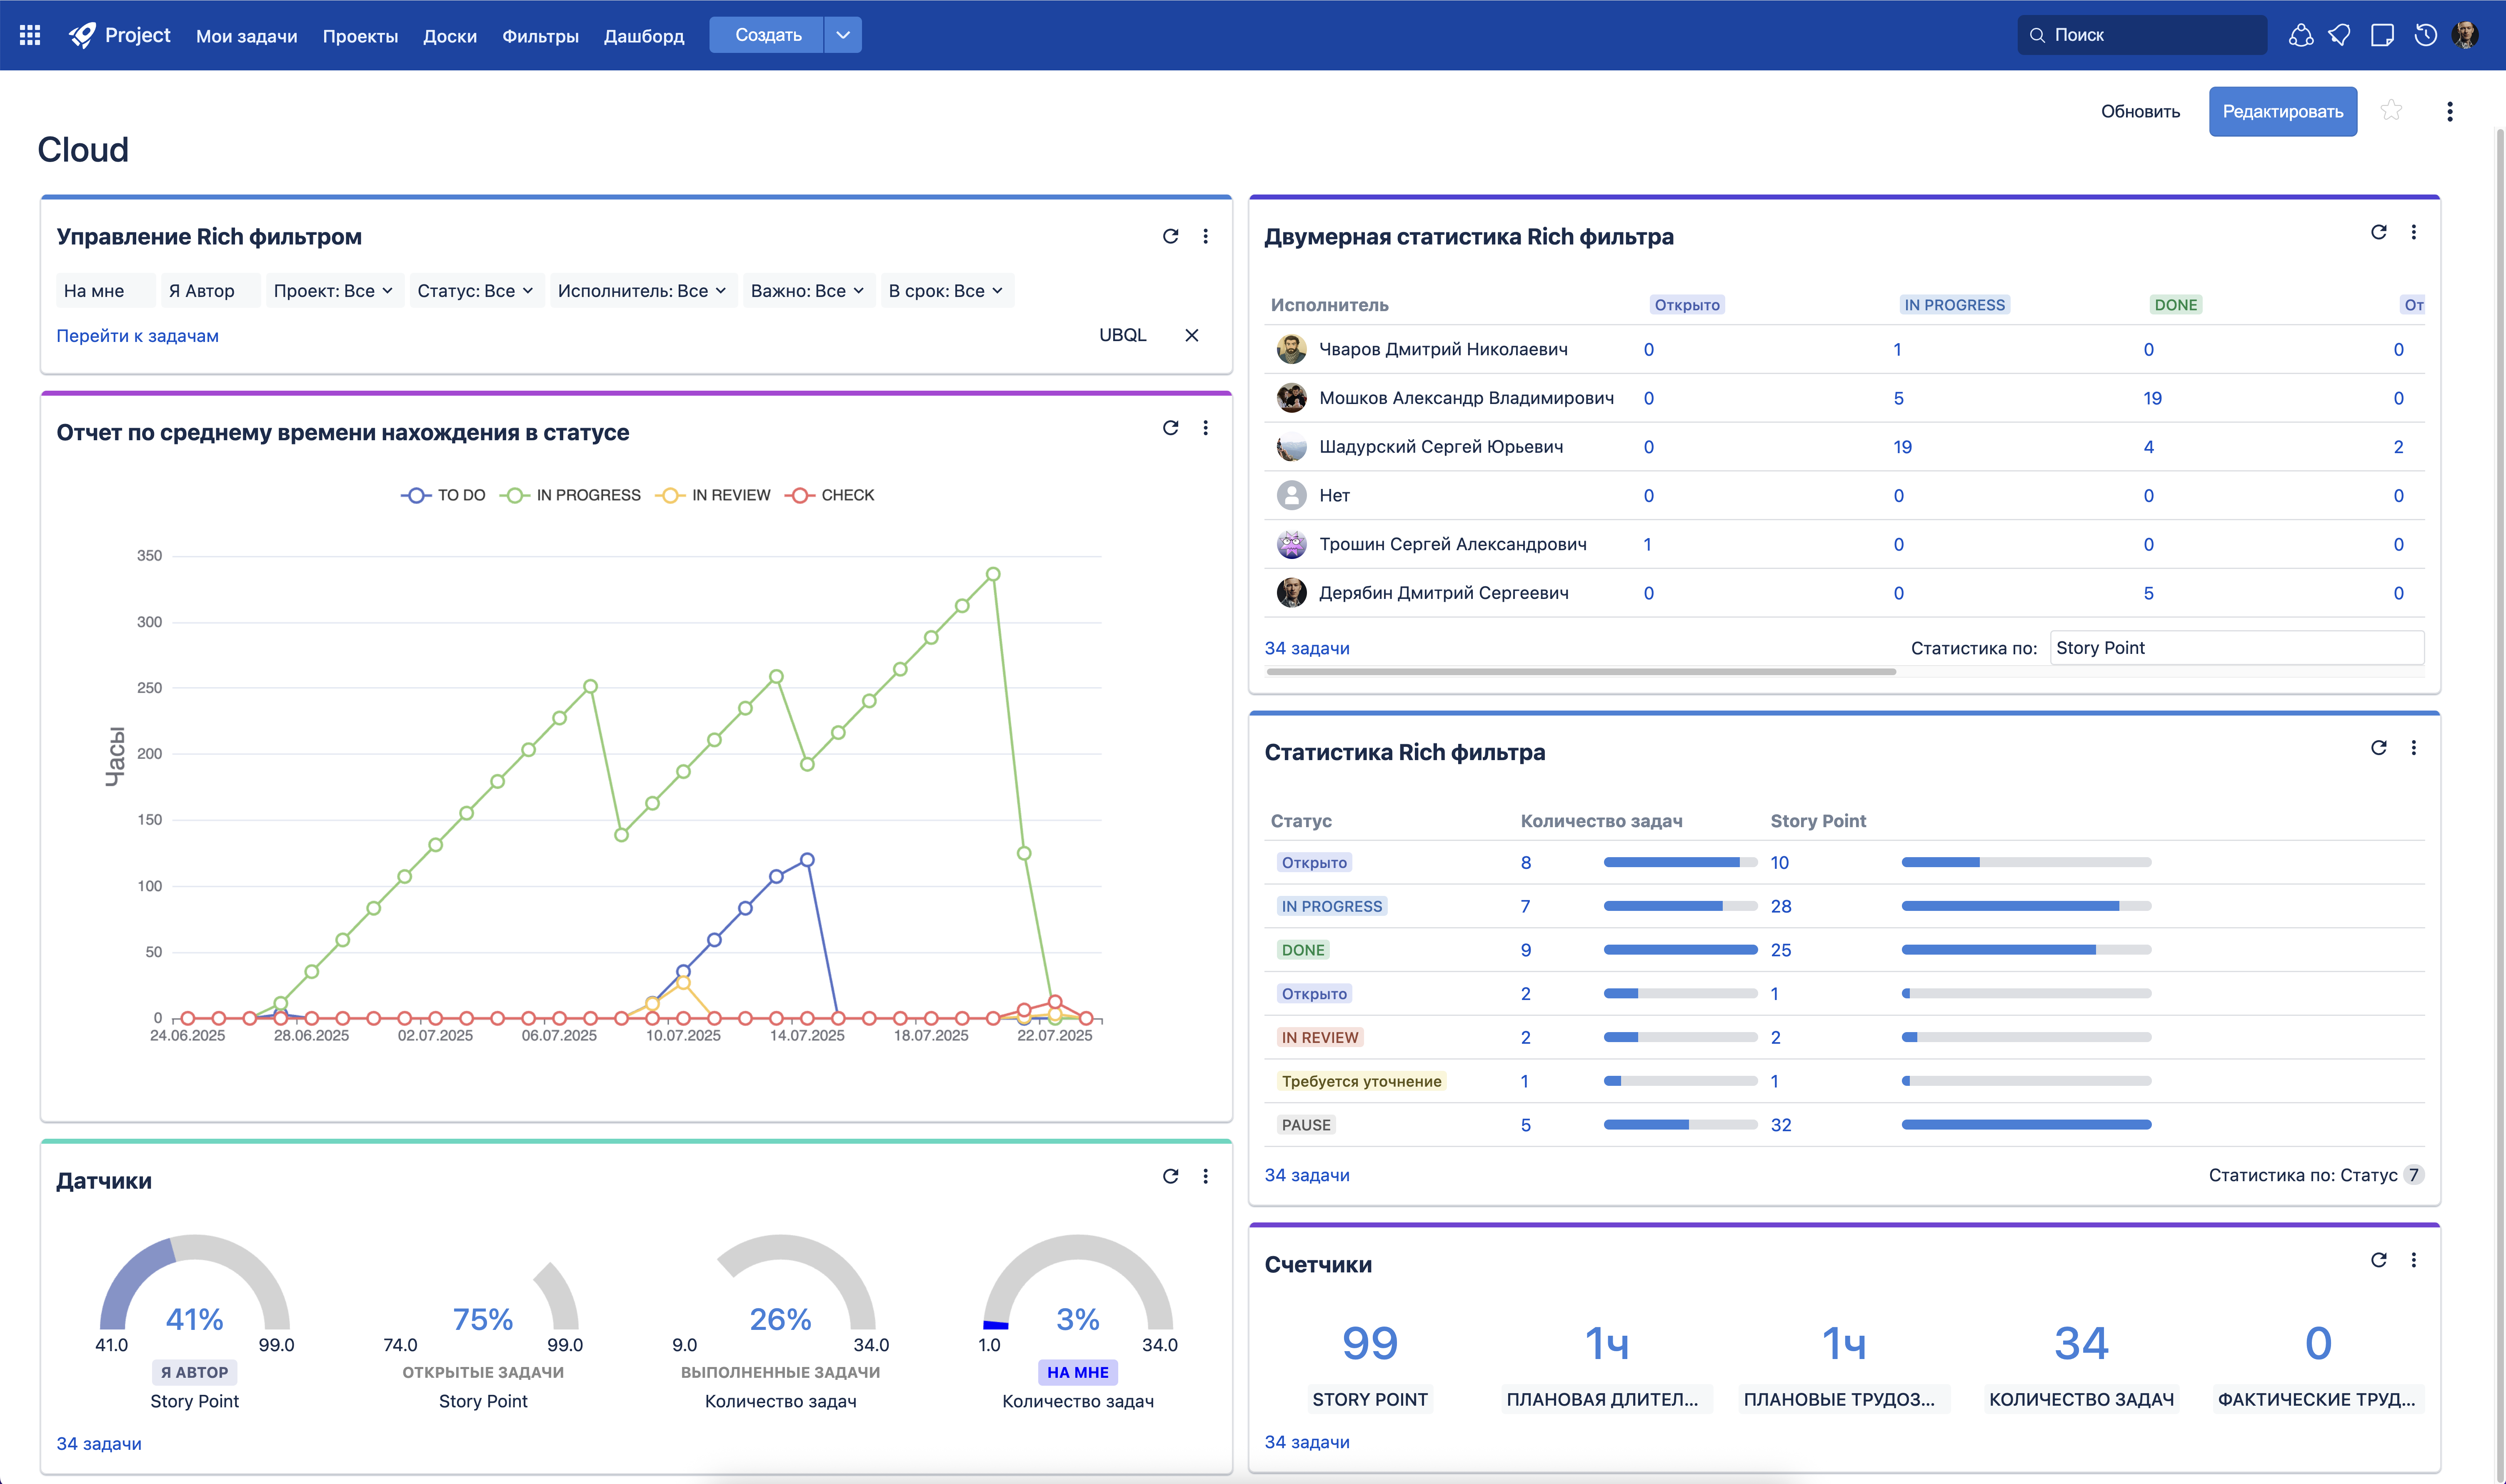Refresh Двумерная статистика gadget
Viewport: 2506px width, 1484px height.
coord(2378,232)
